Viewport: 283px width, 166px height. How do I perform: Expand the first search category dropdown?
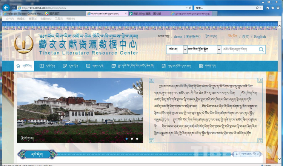185,49
